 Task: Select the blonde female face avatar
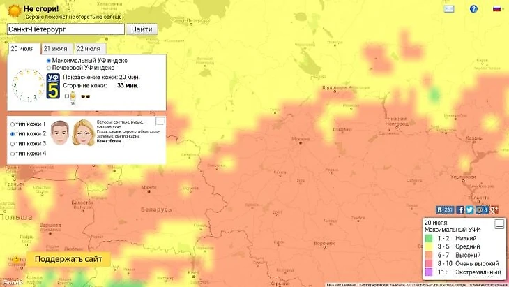83,133
